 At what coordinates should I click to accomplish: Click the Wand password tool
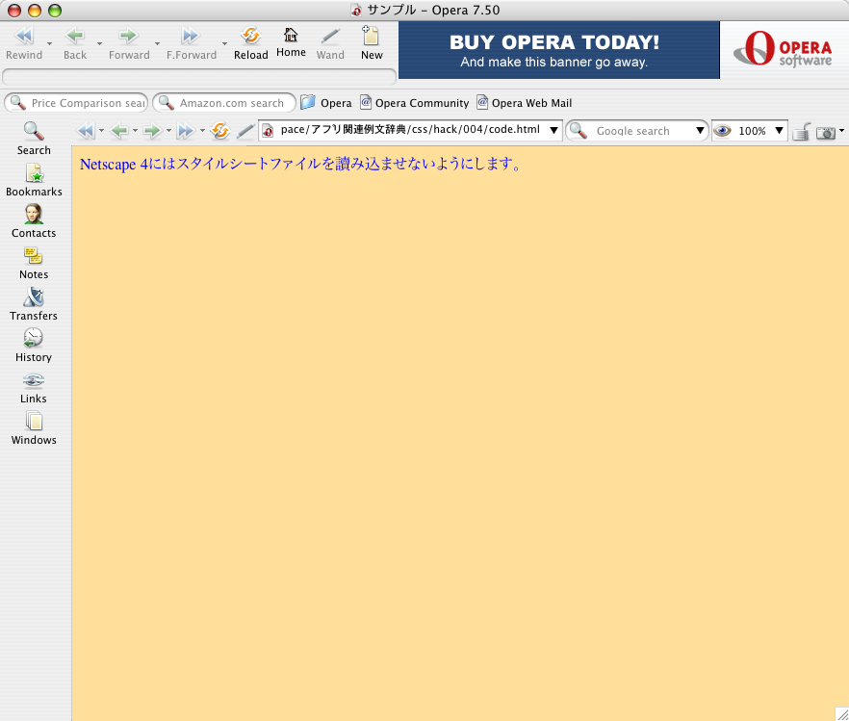330,43
